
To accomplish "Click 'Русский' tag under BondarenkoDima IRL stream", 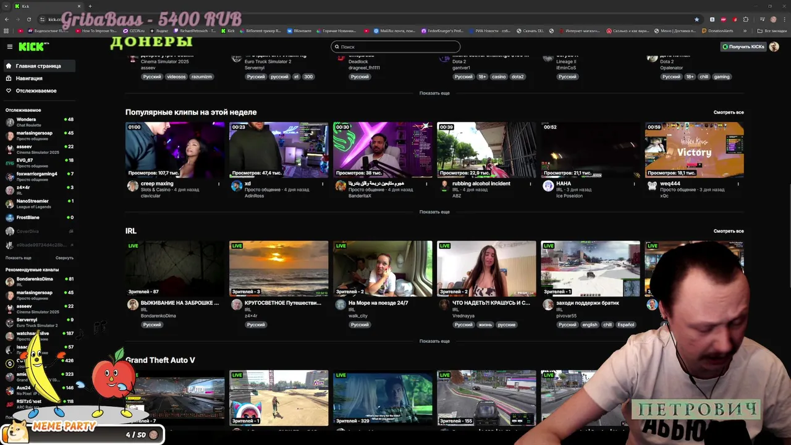I will pyautogui.click(x=152, y=325).
